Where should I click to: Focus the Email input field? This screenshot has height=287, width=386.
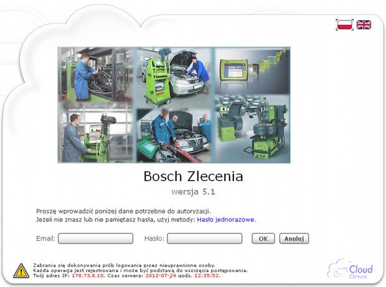pos(95,238)
